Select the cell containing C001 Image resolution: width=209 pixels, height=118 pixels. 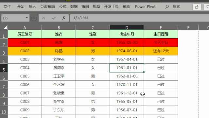[25, 42]
